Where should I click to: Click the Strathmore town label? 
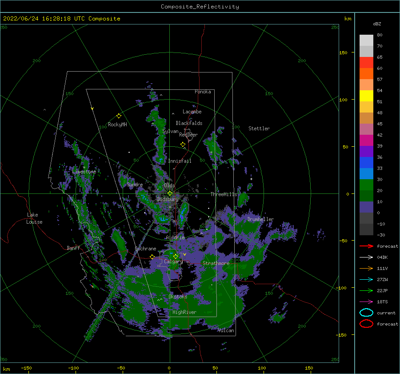tap(216, 263)
